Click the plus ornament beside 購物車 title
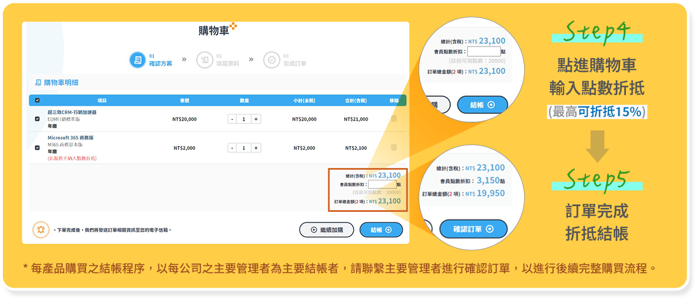The image size is (696, 299). click(233, 26)
